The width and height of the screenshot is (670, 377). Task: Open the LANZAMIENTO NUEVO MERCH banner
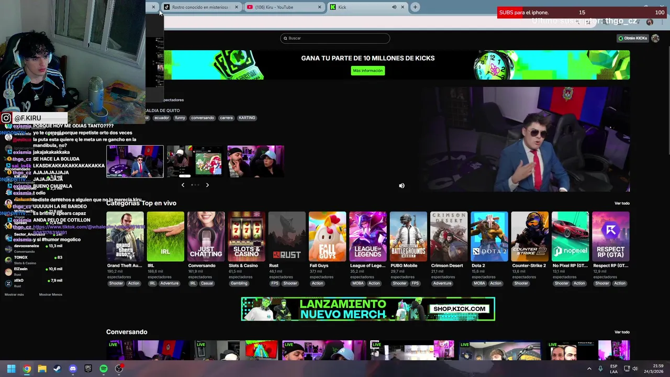[368, 309]
